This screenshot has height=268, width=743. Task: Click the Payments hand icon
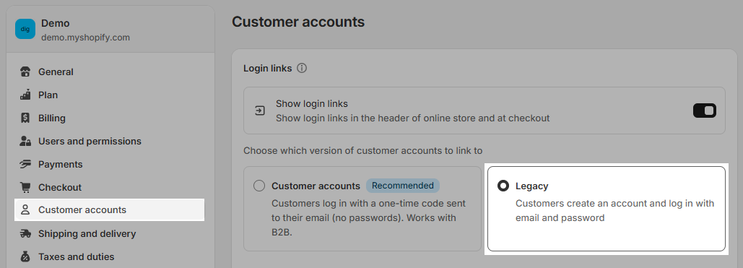coord(25,164)
